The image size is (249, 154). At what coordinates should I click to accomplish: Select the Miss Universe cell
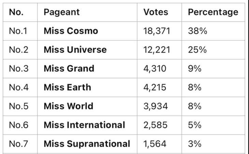coord(75,50)
